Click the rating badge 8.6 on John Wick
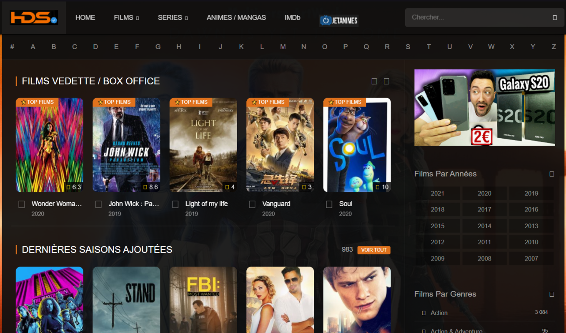566x333 pixels. click(150, 187)
